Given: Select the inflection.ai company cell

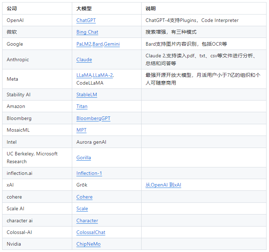Looking at the screenshot, I should 37,173.
